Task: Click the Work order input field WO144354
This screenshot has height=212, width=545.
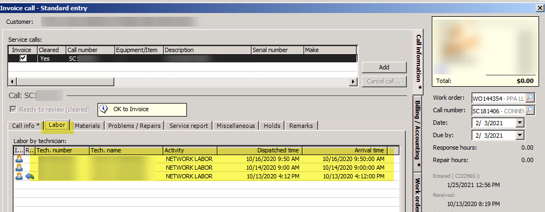Action: 498,99
